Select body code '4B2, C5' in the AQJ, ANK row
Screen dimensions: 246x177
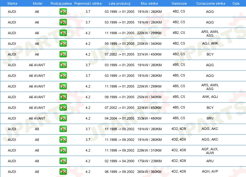coord(179,43)
